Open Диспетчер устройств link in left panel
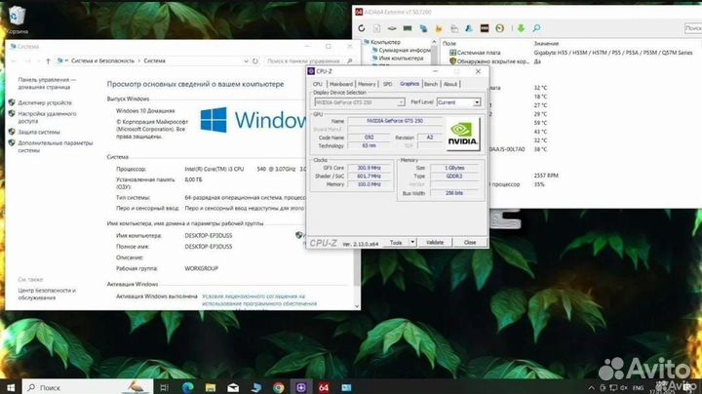Viewport: 702px width, 394px height. pos(45,102)
